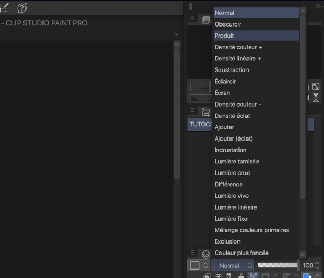Click the fit-to-screen icon in Navigator
Viewport: 324px width, 278px height.
coord(316,87)
